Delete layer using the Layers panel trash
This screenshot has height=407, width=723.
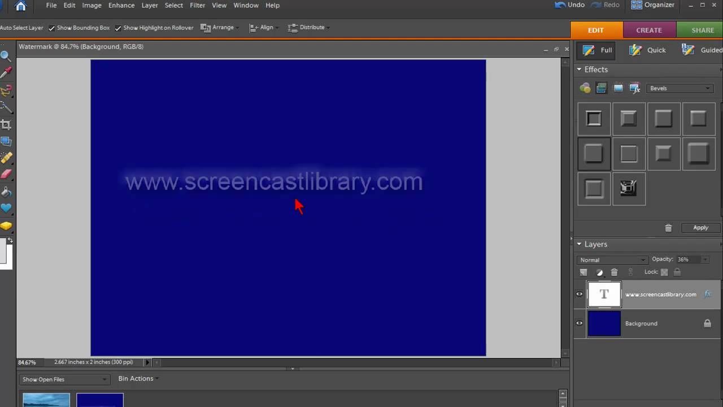pyautogui.click(x=615, y=272)
